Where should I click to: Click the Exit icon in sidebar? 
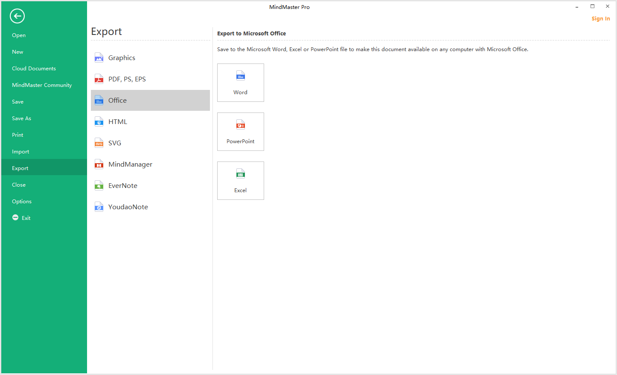[15, 218]
